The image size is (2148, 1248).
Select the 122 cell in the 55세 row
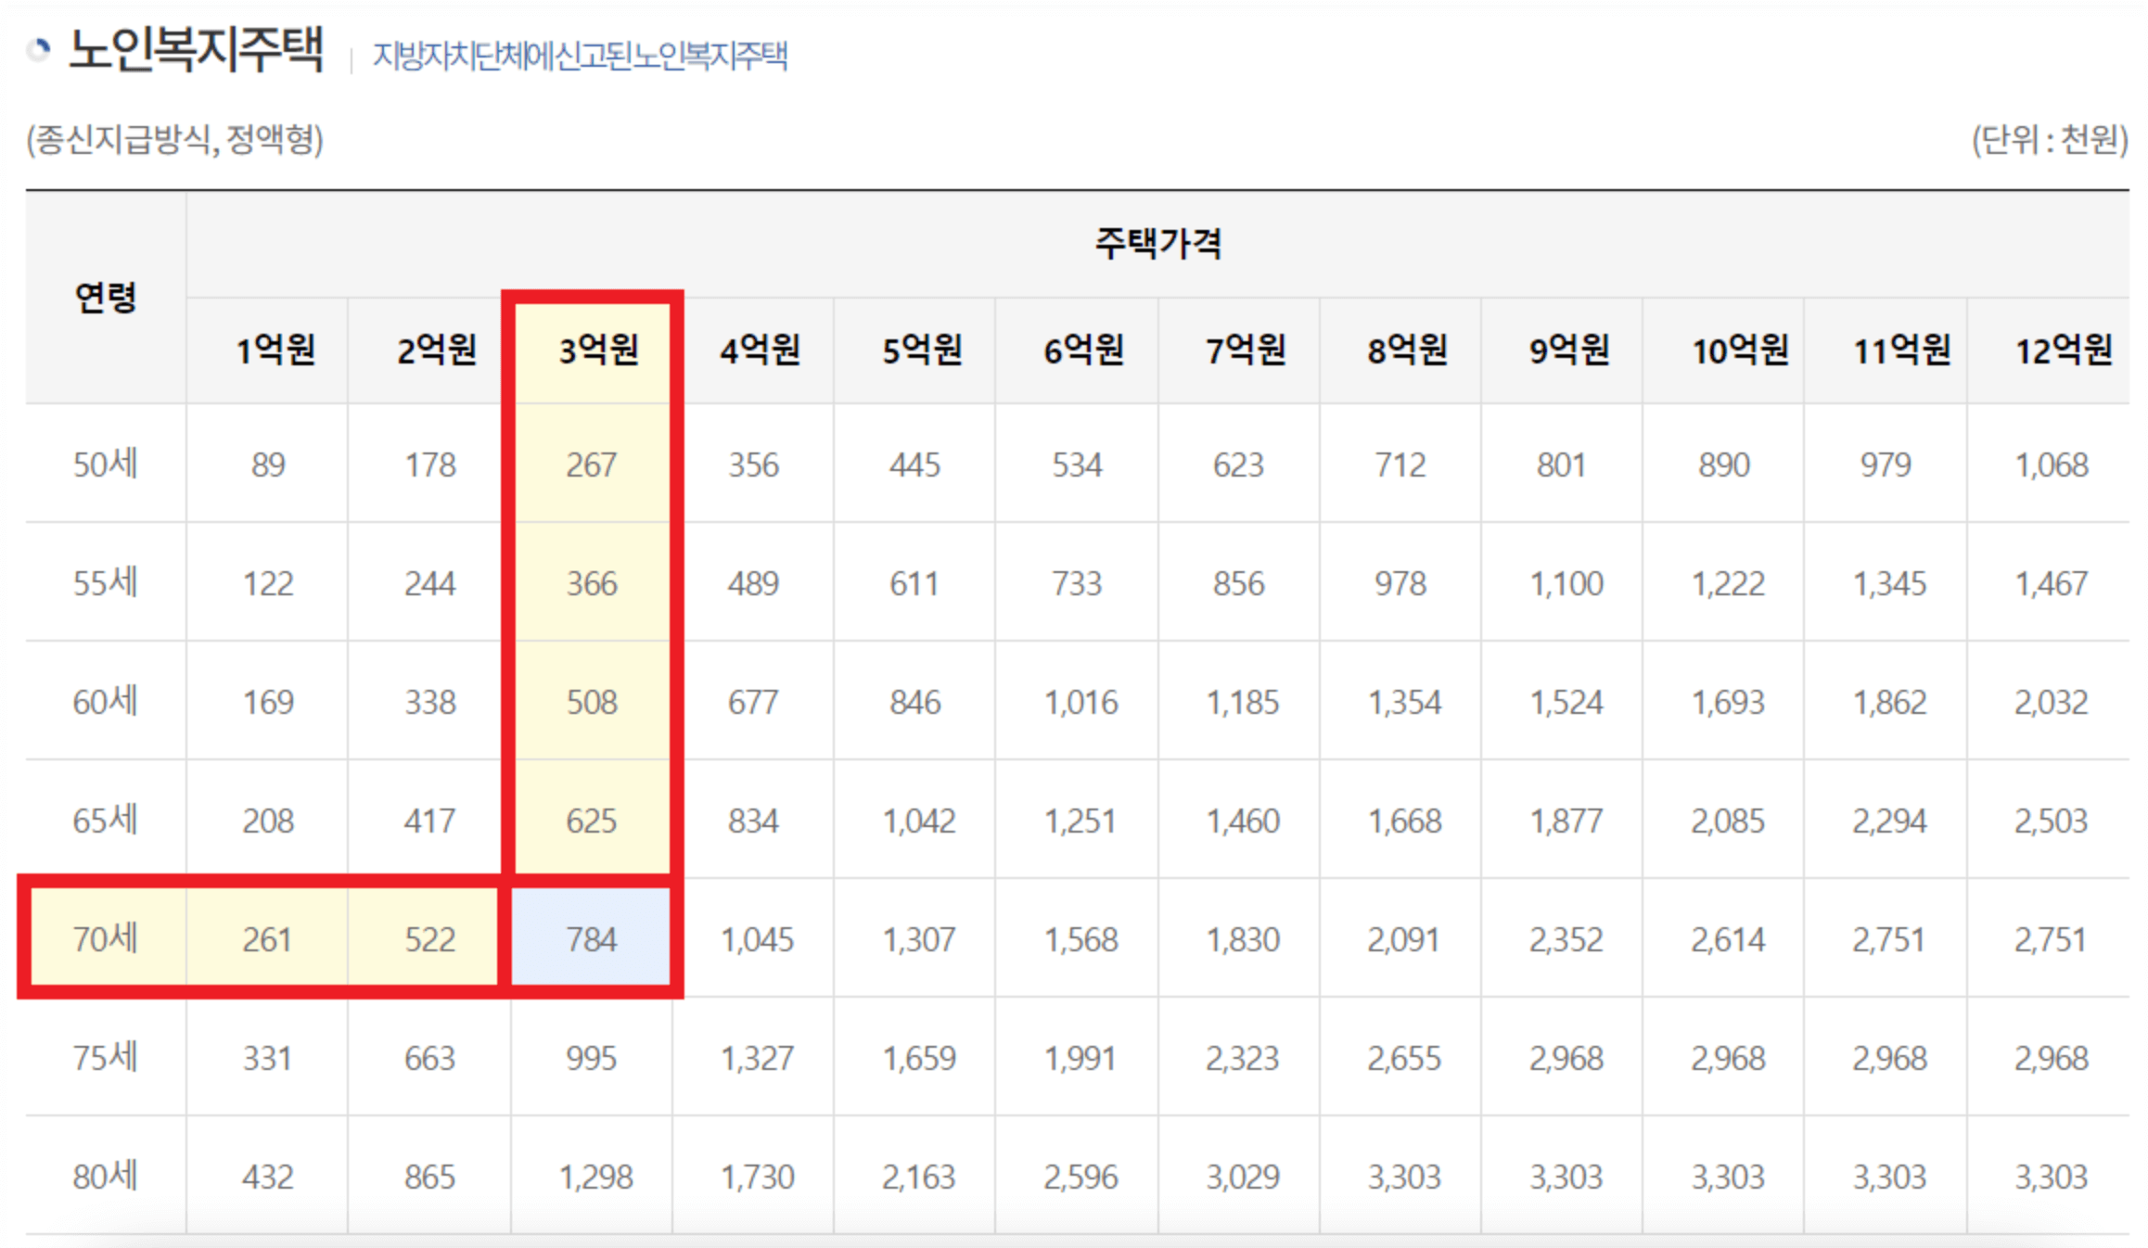coord(268,583)
